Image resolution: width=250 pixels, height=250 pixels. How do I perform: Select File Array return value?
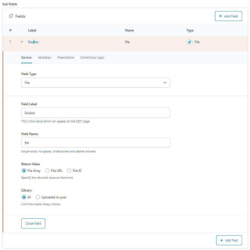tap(24, 171)
